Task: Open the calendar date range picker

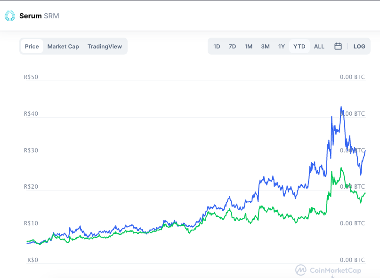Action: [x=338, y=46]
